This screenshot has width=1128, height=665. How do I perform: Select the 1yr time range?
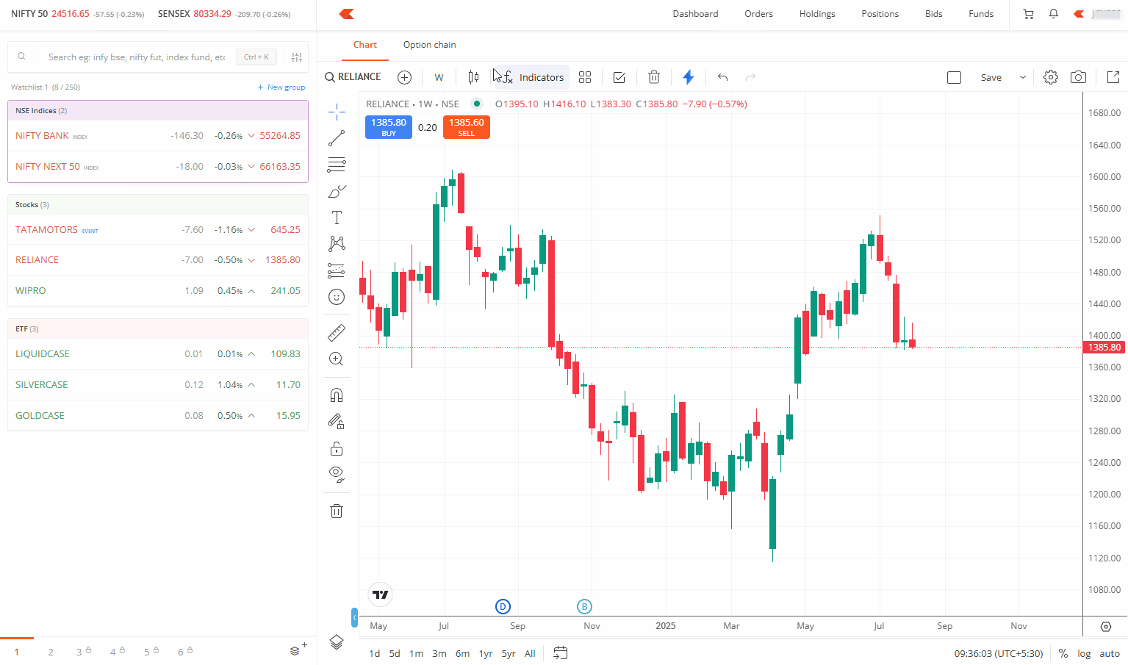click(x=485, y=653)
